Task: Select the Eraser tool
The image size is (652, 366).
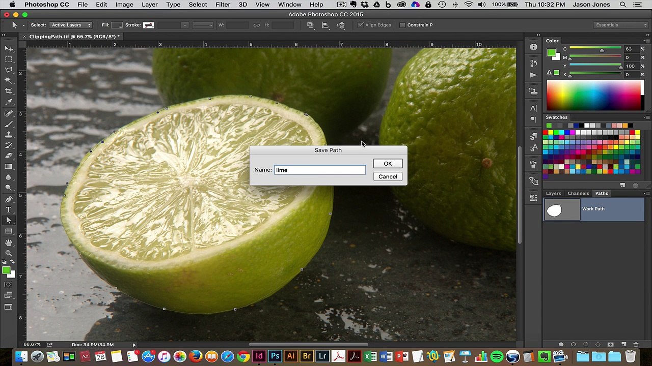Action: [9, 157]
